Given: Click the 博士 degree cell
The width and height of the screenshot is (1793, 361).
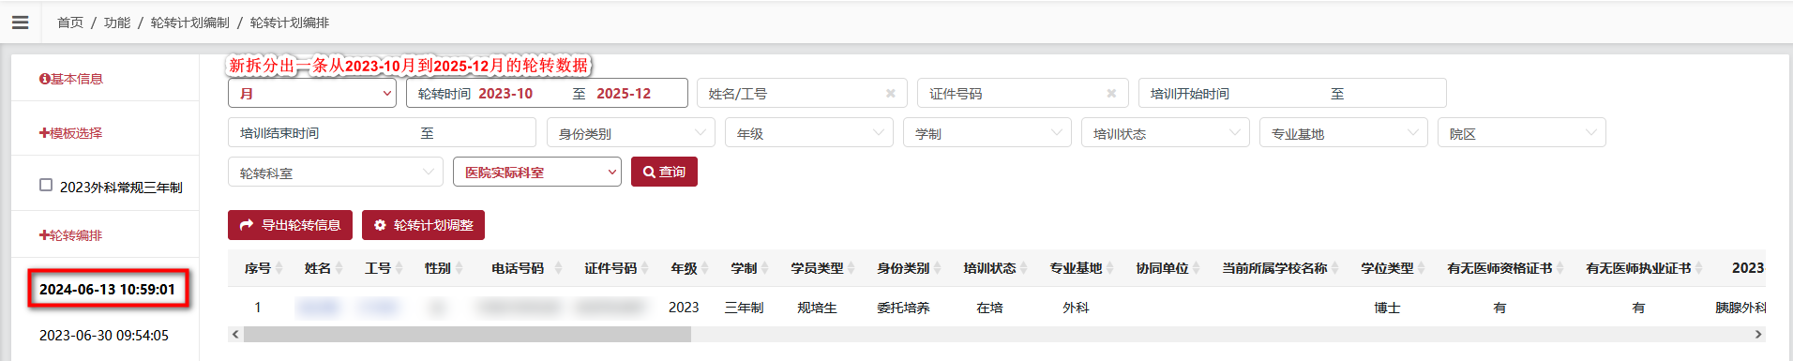Looking at the screenshot, I should (1387, 308).
